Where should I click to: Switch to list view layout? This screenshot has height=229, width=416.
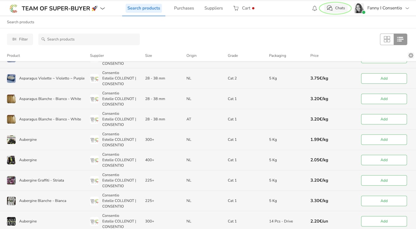[x=400, y=39]
